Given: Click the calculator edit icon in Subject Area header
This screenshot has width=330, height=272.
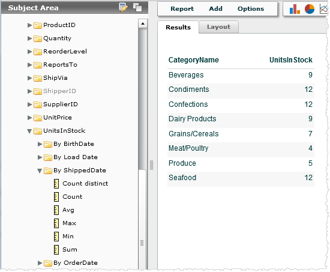Looking at the screenshot, I should click(x=123, y=8).
